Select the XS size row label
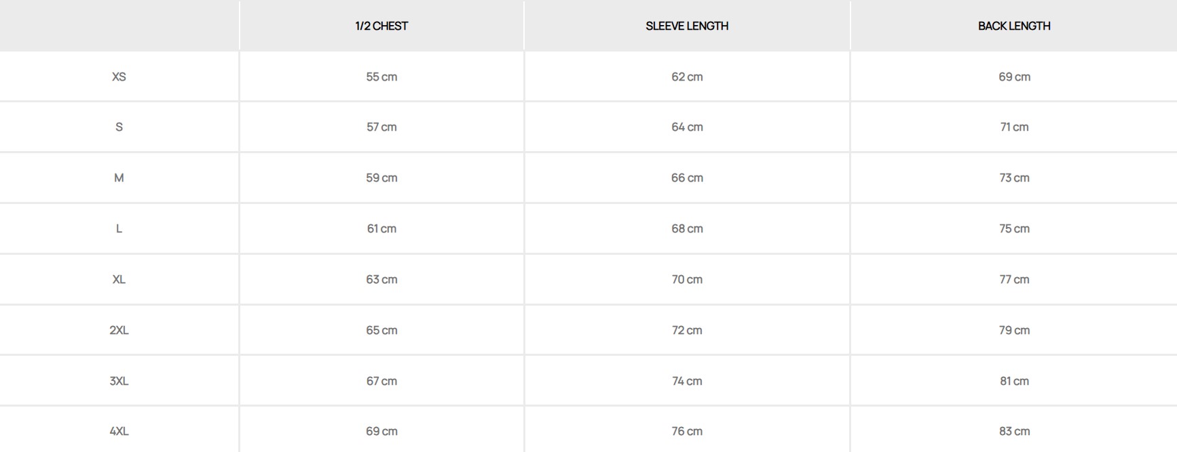Viewport: 1177px width, 452px height. pyautogui.click(x=119, y=77)
